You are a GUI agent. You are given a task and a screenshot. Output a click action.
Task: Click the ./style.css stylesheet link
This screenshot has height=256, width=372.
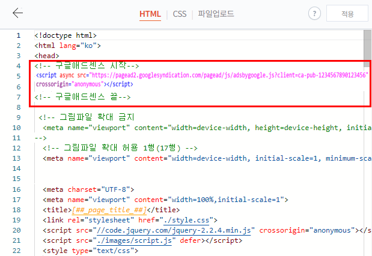point(186,220)
